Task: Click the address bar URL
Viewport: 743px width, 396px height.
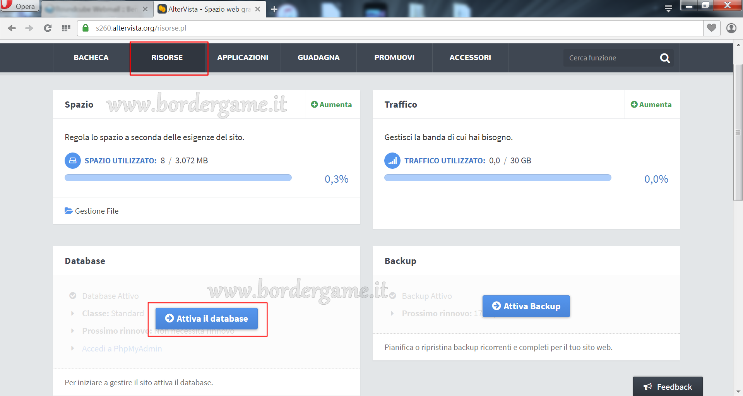Action: [x=141, y=28]
